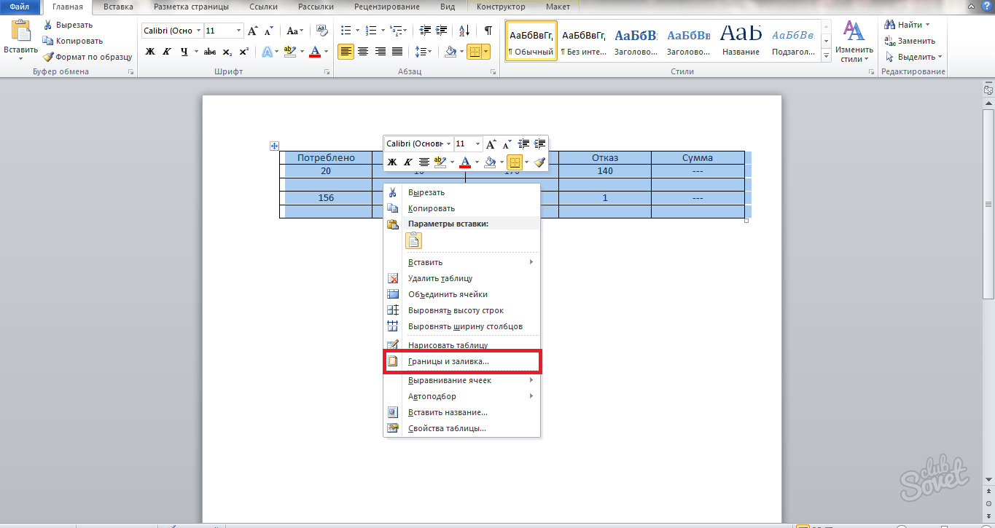Click the red font color button in ribbon
This screenshot has width=995, height=528.
tap(314, 52)
